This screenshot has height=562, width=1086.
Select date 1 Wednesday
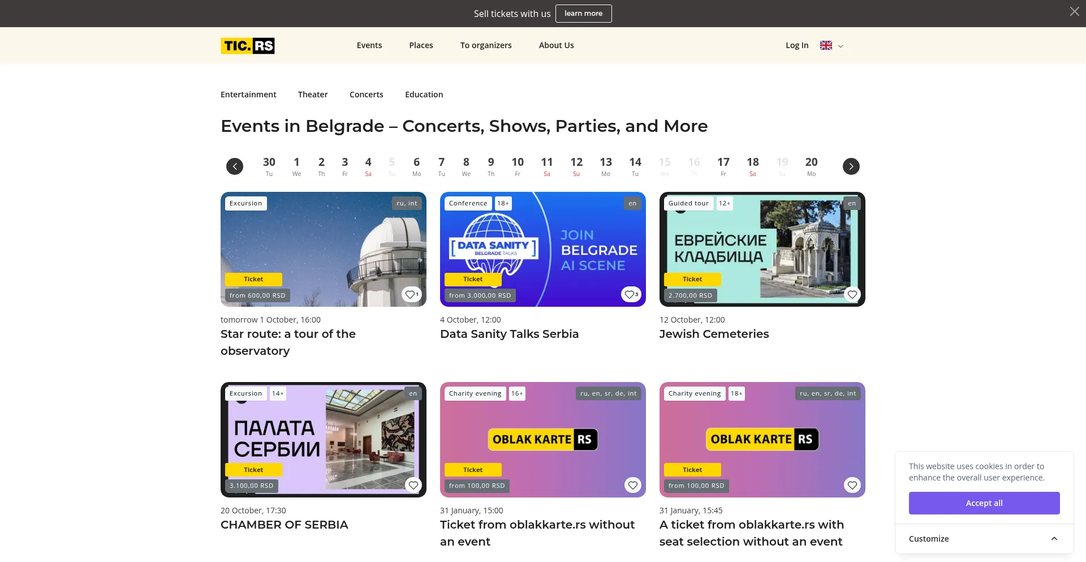tap(296, 166)
